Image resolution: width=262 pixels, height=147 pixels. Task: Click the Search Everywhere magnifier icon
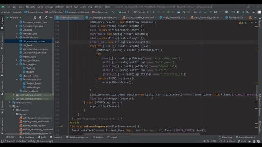[x=254, y=12]
